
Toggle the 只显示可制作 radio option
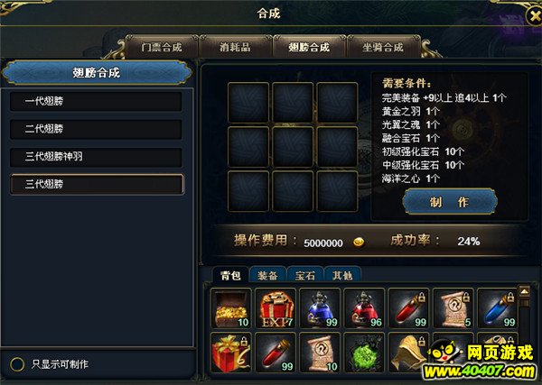(x=17, y=364)
